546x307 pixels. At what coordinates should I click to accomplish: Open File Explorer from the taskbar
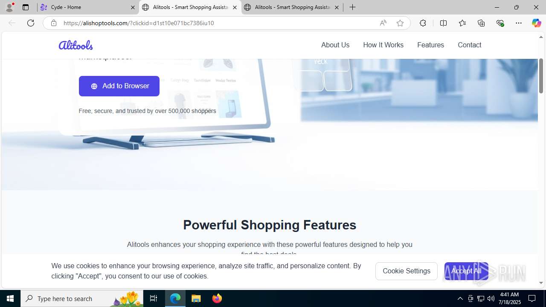point(196,298)
